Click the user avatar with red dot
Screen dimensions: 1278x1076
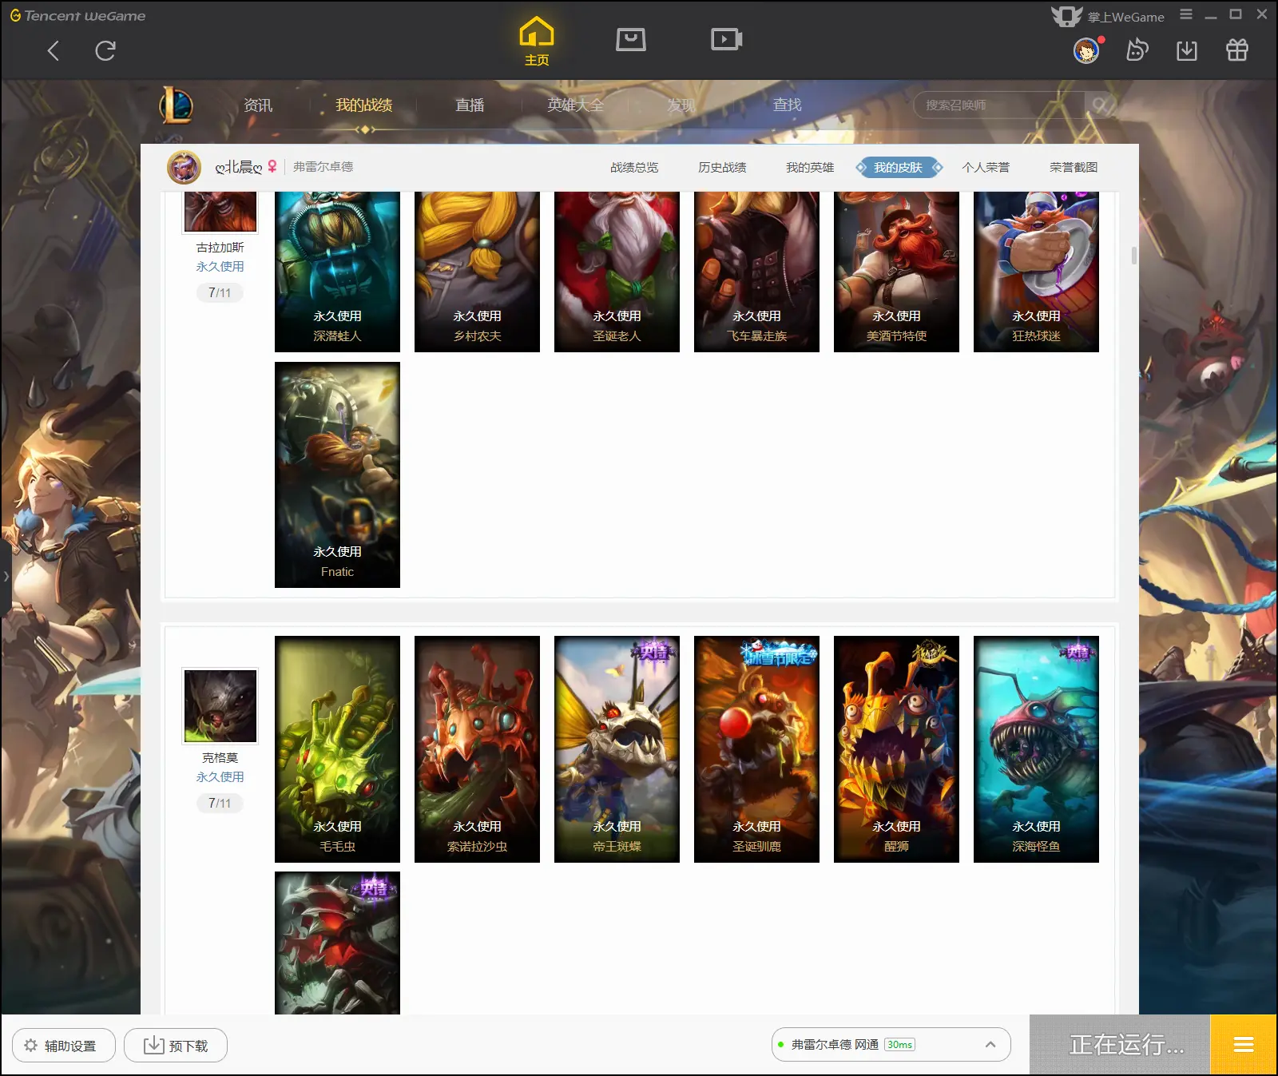click(x=1087, y=51)
